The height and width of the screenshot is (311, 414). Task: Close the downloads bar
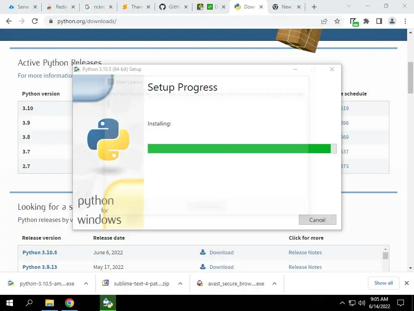coord(407,283)
